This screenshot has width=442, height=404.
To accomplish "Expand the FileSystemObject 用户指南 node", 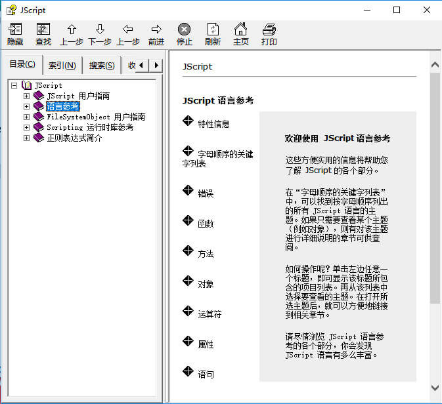I will coord(26,117).
